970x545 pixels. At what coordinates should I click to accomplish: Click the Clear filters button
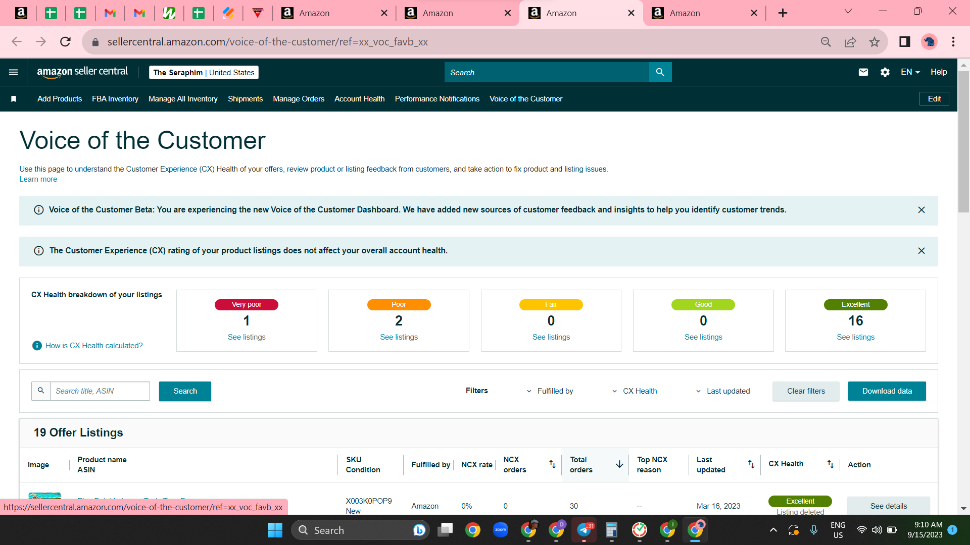(806, 391)
